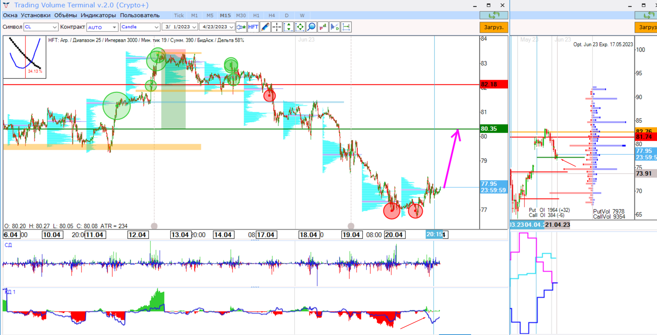
Task: Click the green 80.35 price level label
Action: click(x=494, y=128)
